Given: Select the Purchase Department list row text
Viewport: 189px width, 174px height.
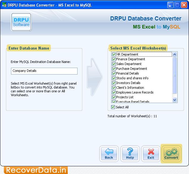Looking at the screenshot, I should (132, 69).
